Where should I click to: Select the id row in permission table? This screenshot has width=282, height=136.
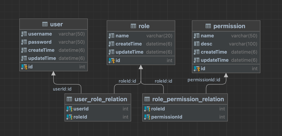point(226,68)
